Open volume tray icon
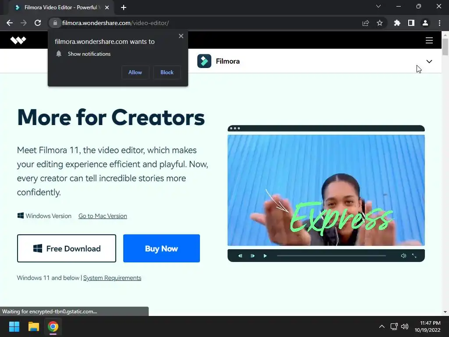449x337 pixels. 405,326
